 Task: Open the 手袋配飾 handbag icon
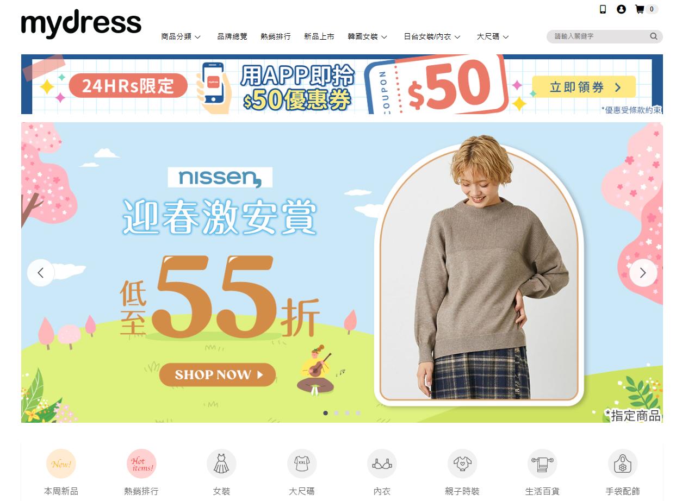pyautogui.click(x=623, y=464)
